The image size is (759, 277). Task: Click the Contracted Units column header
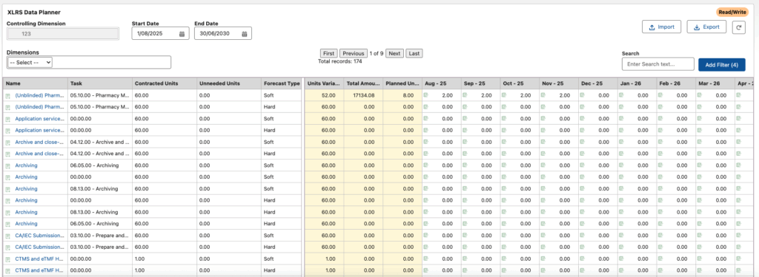[156, 83]
